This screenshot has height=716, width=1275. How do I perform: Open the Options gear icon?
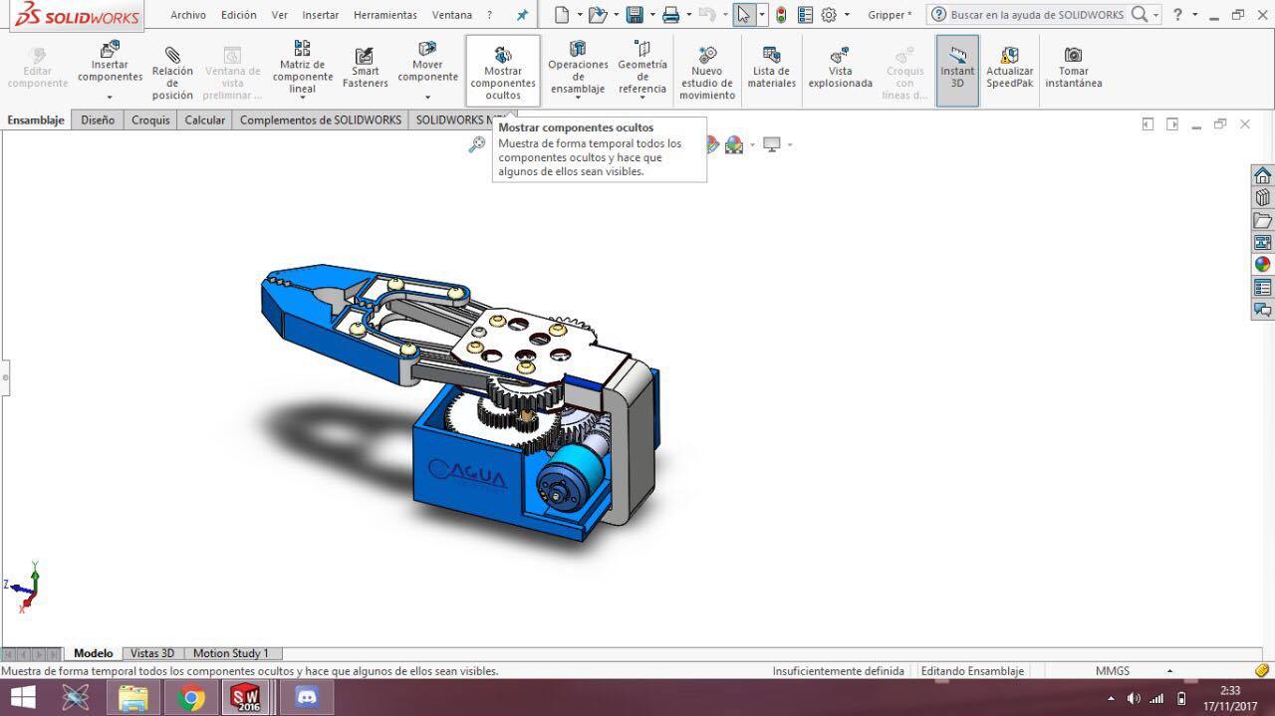click(x=829, y=15)
